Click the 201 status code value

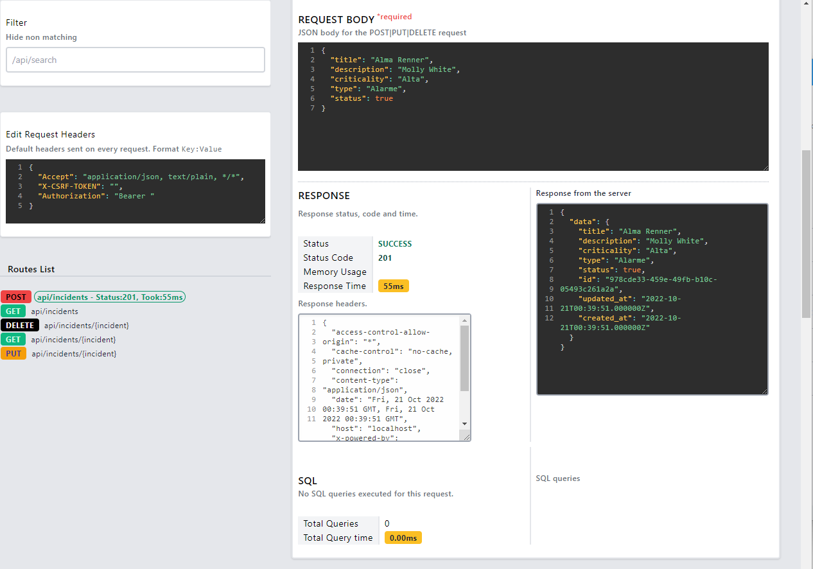pos(385,258)
